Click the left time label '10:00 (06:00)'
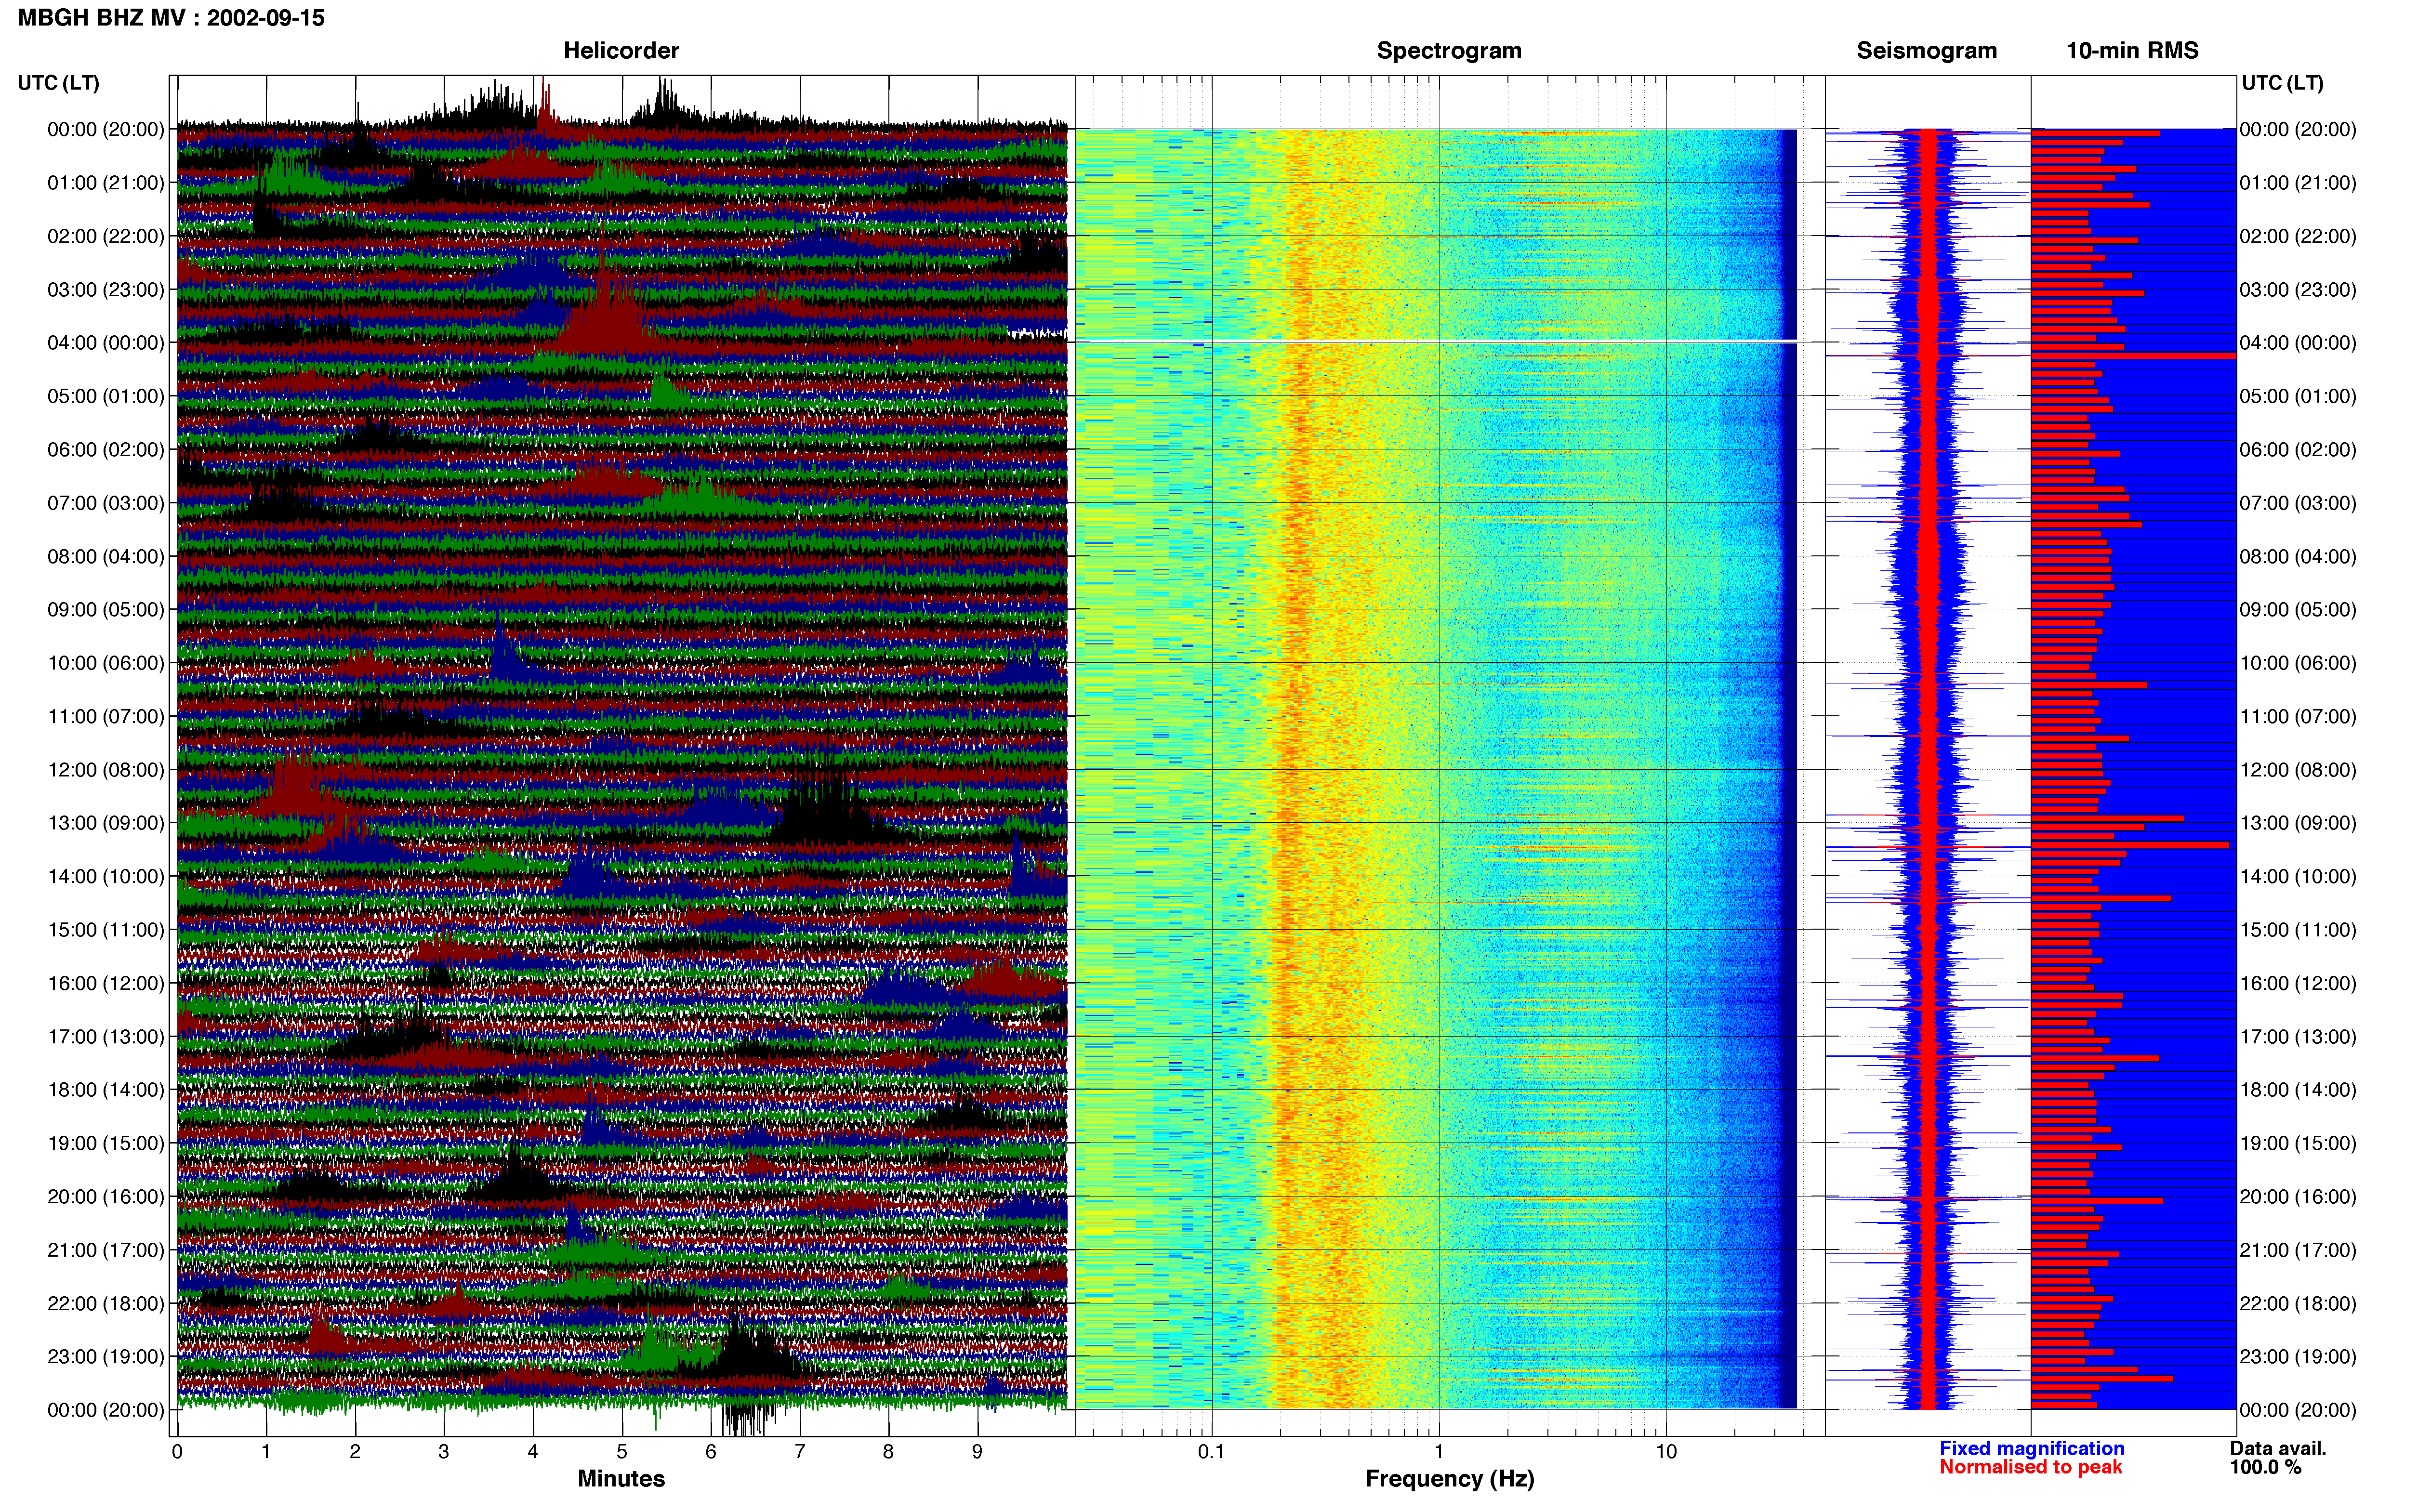Viewport: 2418px width, 1512px height. coord(106,663)
